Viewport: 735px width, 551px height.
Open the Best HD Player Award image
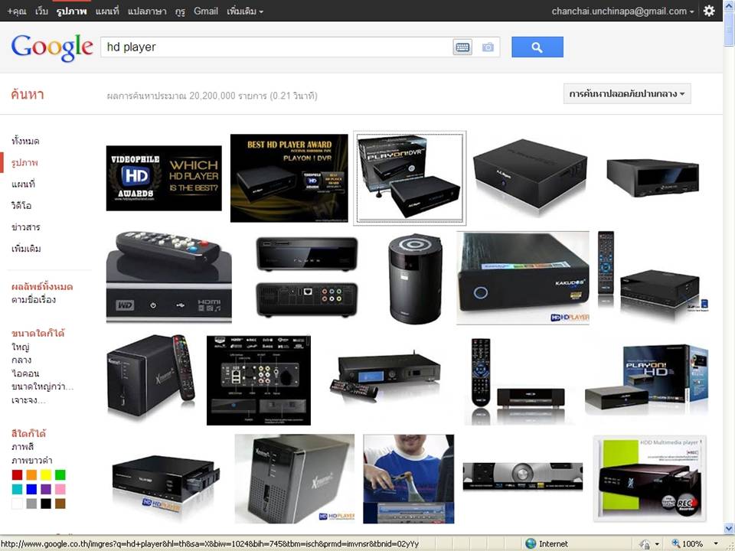tap(289, 178)
